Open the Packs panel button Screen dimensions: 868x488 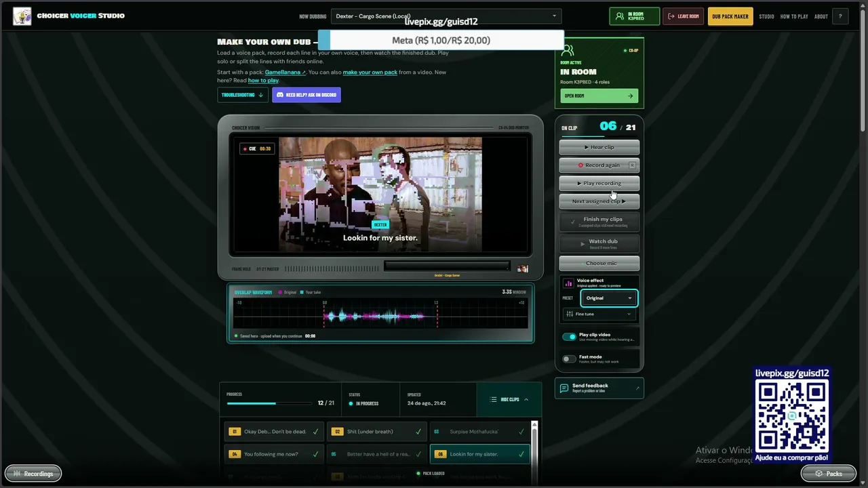829,474
